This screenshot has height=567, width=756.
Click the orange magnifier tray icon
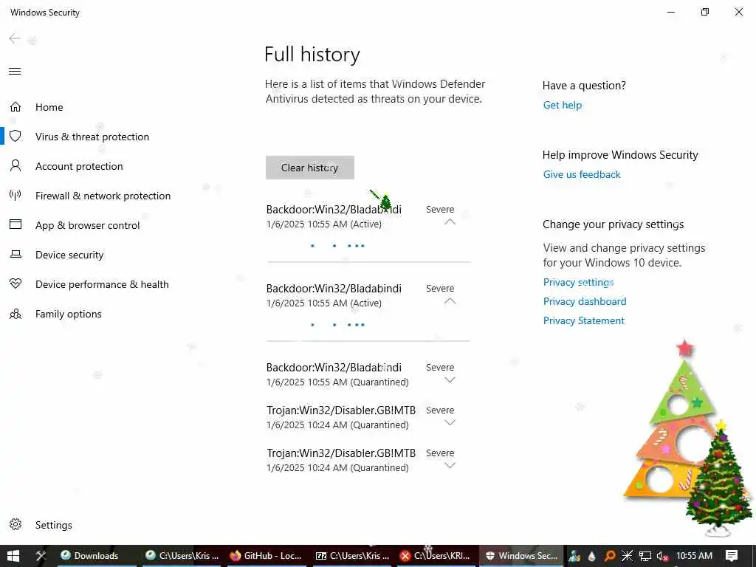[610, 556]
